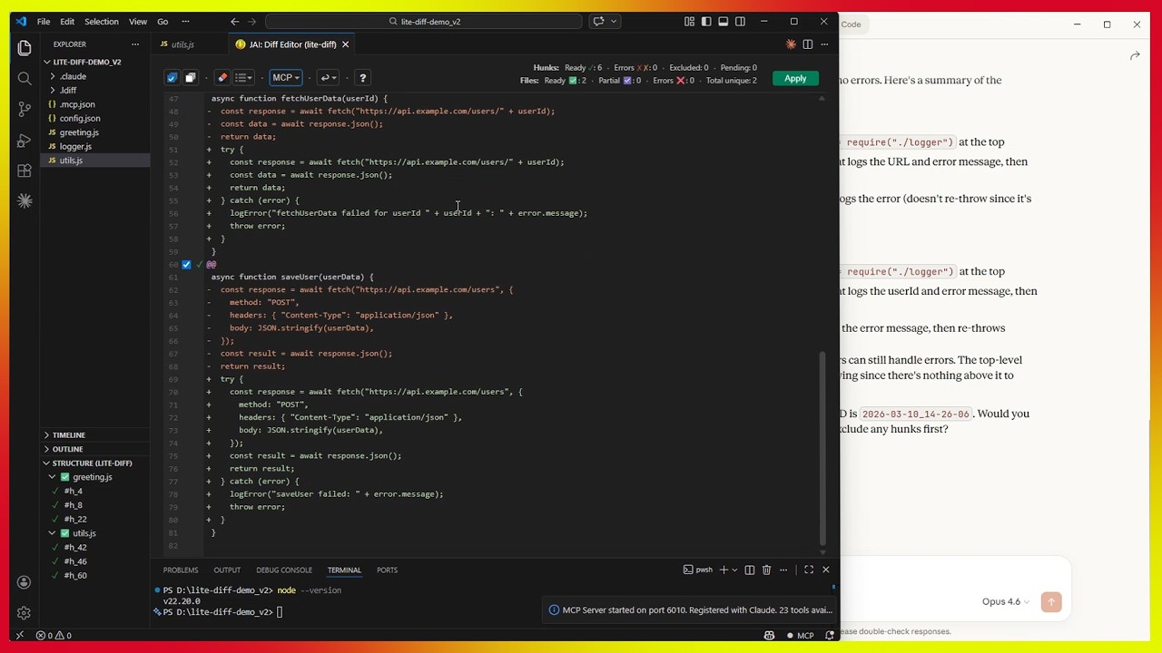Click the MCP status bar item

(x=799, y=636)
